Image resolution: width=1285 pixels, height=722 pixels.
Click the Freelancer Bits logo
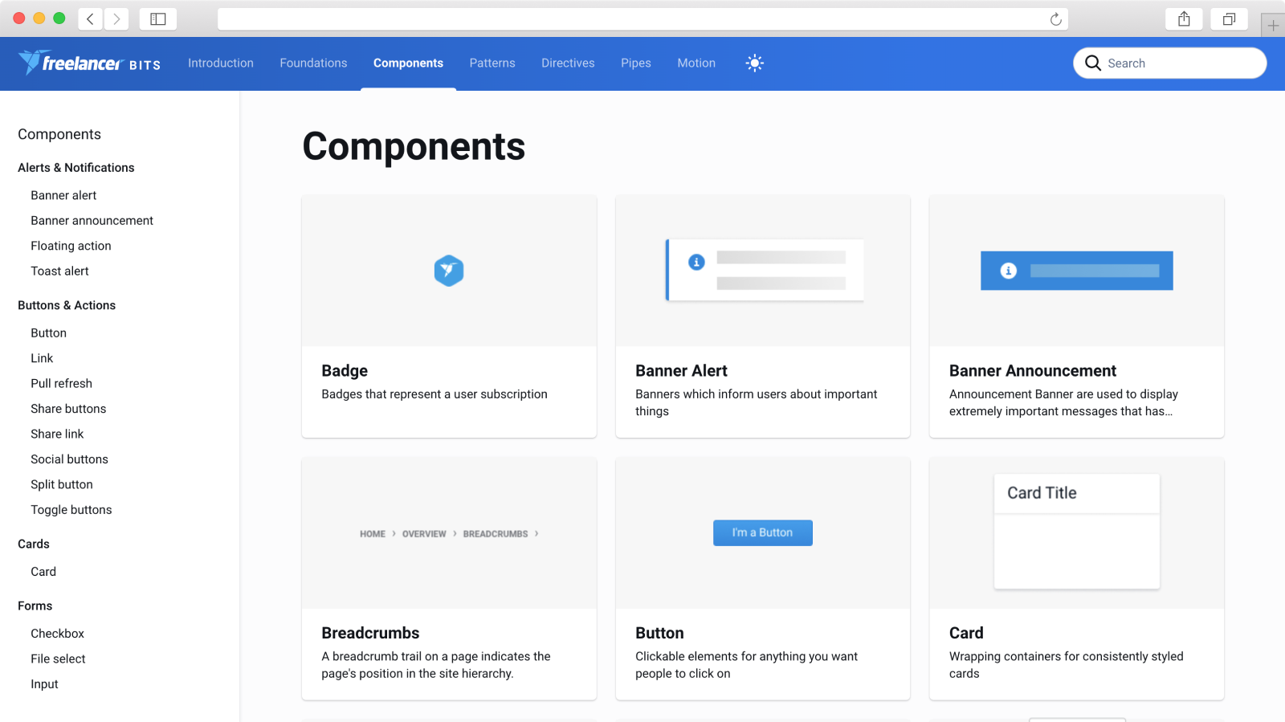(89, 63)
